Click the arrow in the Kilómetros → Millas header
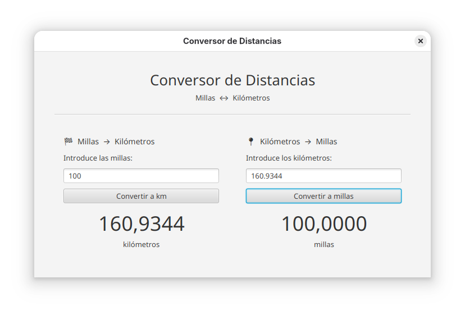 tap(308, 141)
